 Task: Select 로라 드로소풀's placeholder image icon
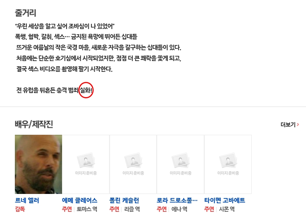[180, 160]
